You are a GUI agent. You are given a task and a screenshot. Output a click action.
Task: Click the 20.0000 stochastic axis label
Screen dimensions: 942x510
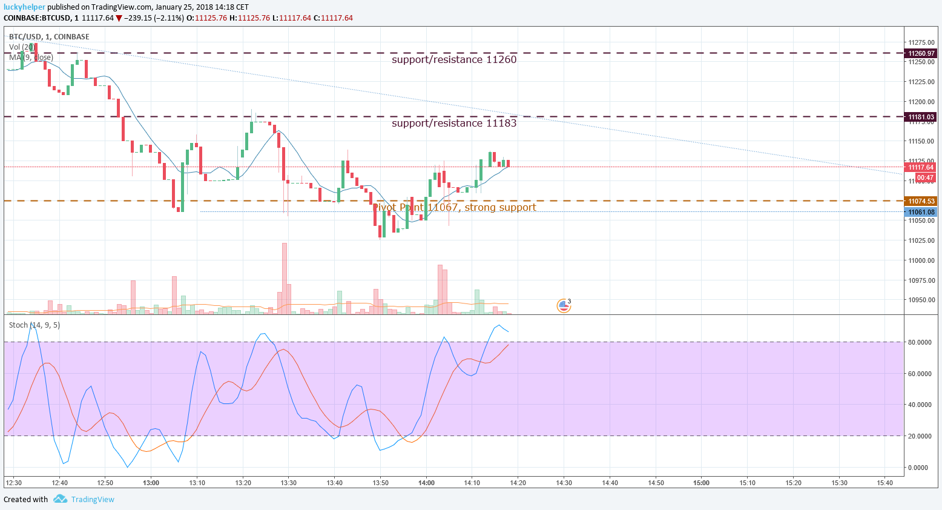coord(920,436)
